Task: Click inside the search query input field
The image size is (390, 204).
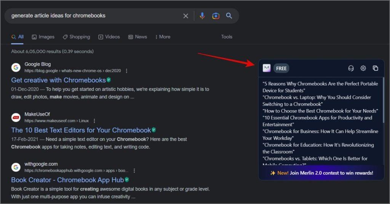Action: click(x=94, y=16)
